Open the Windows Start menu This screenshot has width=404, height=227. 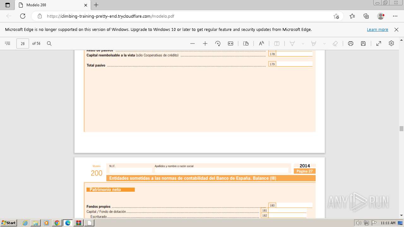click(x=9, y=223)
